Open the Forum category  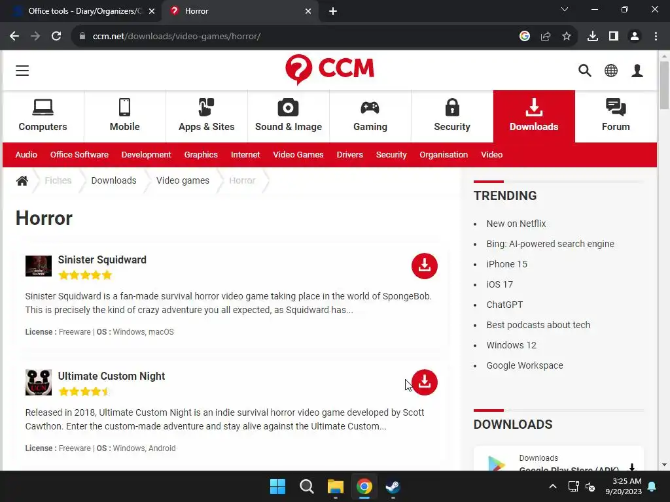(x=616, y=116)
